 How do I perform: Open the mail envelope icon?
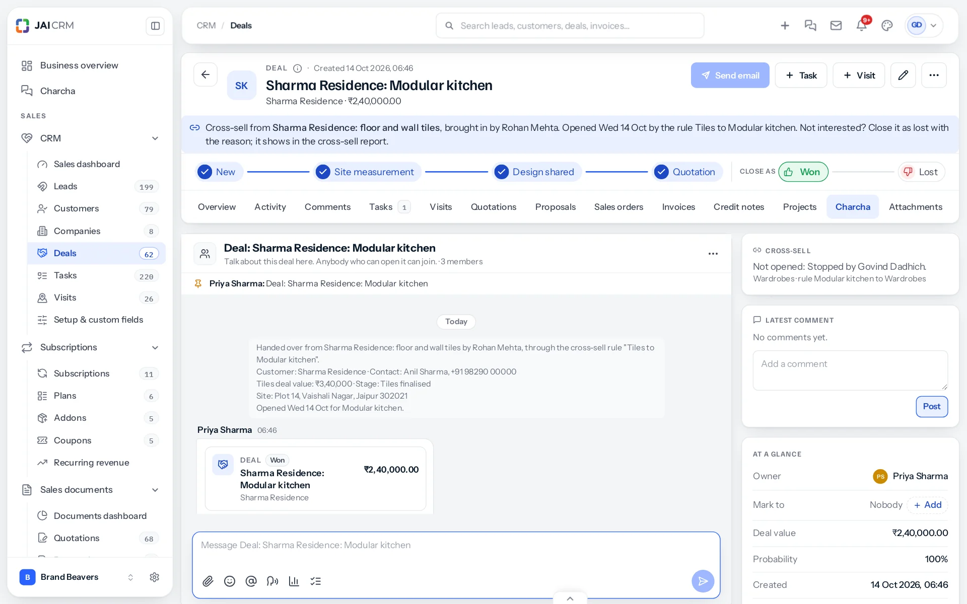pyautogui.click(x=836, y=26)
